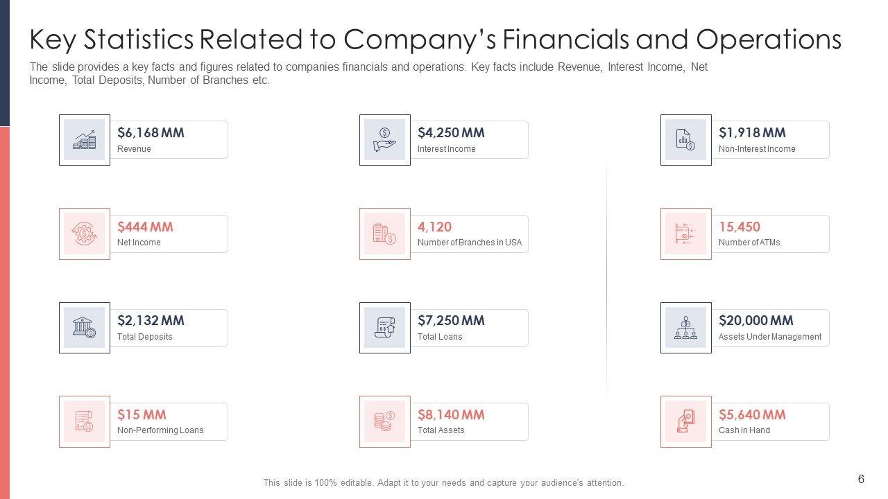Image resolution: width=888 pixels, height=499 pixels.
Task: Click the $20,000 MM assets value
Action: (755, 320)
